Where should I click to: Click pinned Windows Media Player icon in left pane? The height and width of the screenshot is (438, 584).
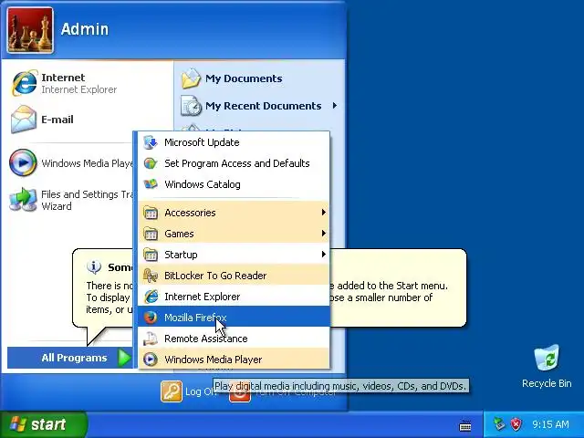[x=23, y=162]
